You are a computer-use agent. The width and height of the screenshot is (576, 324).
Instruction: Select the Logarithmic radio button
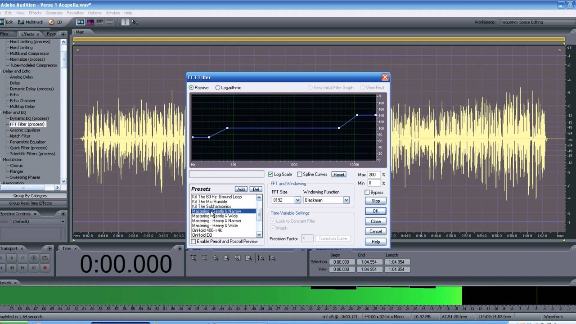tap(218, 88)
